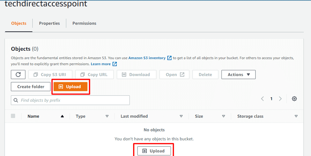Go to next page arrow

click(x=280, y=99)
